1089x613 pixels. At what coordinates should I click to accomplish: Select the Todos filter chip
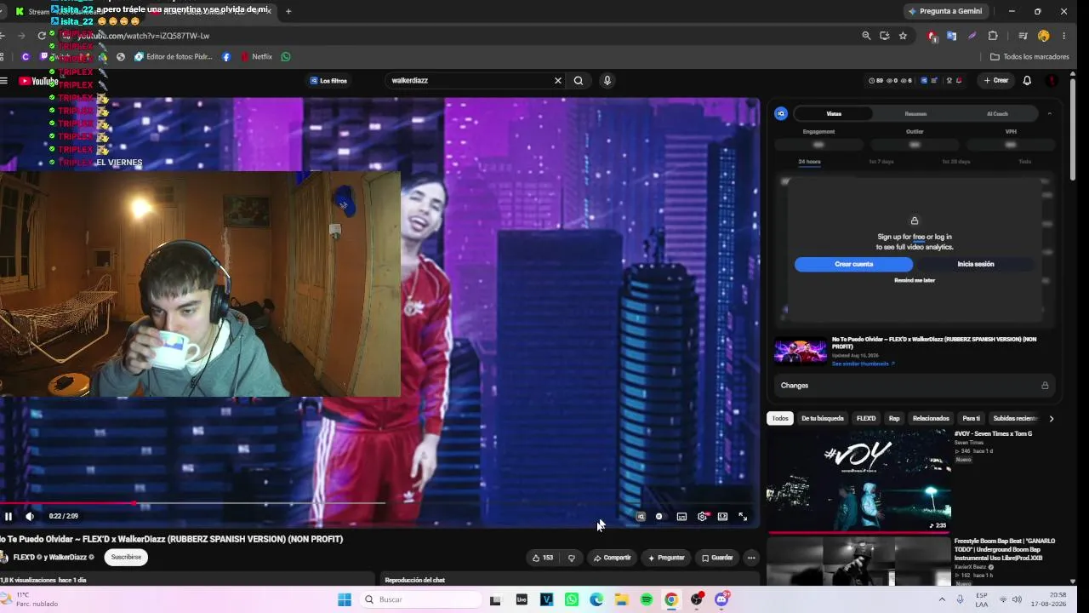(780, 418)
